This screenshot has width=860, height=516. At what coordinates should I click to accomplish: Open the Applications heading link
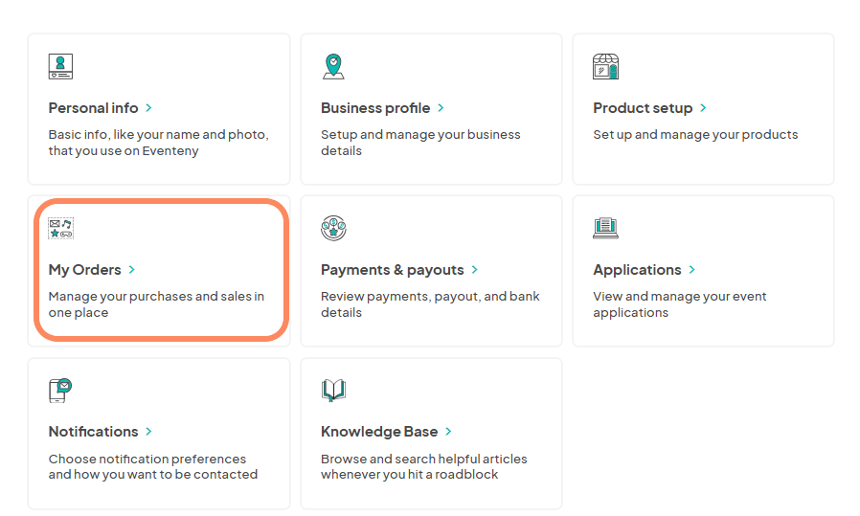pos(637,270)
